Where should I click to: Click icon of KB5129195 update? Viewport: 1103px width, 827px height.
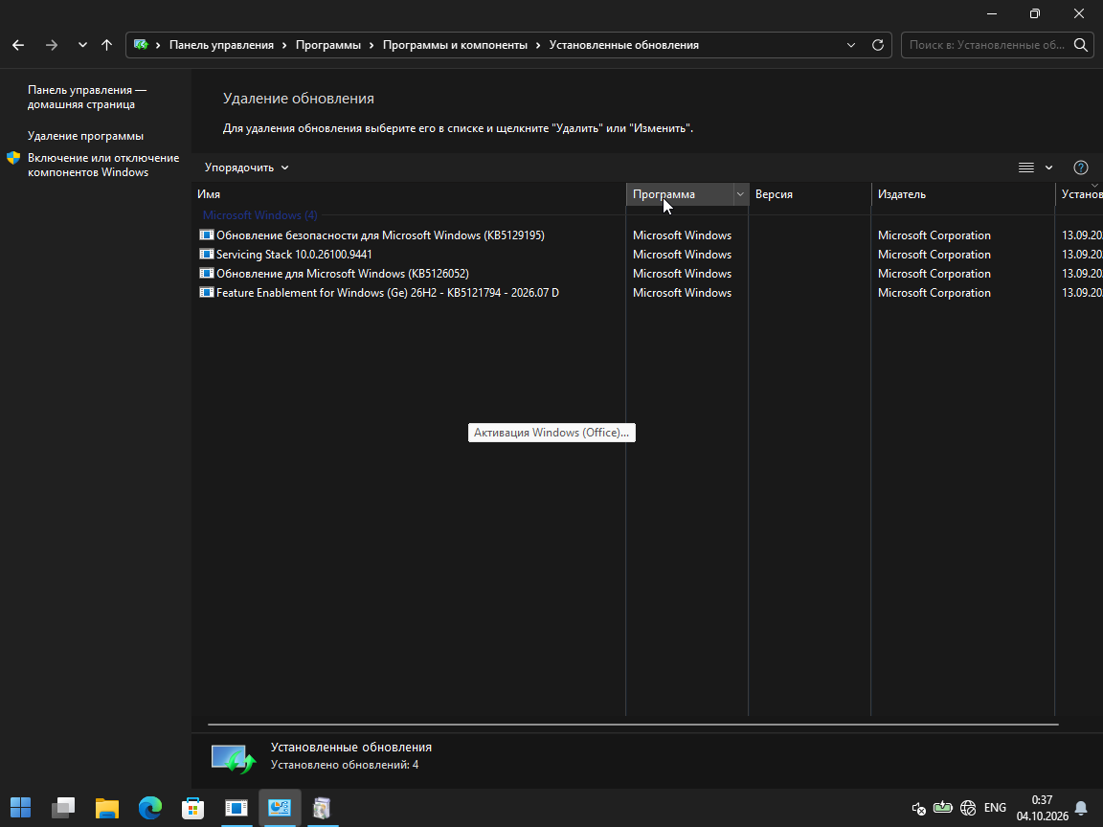click(206, 235)
